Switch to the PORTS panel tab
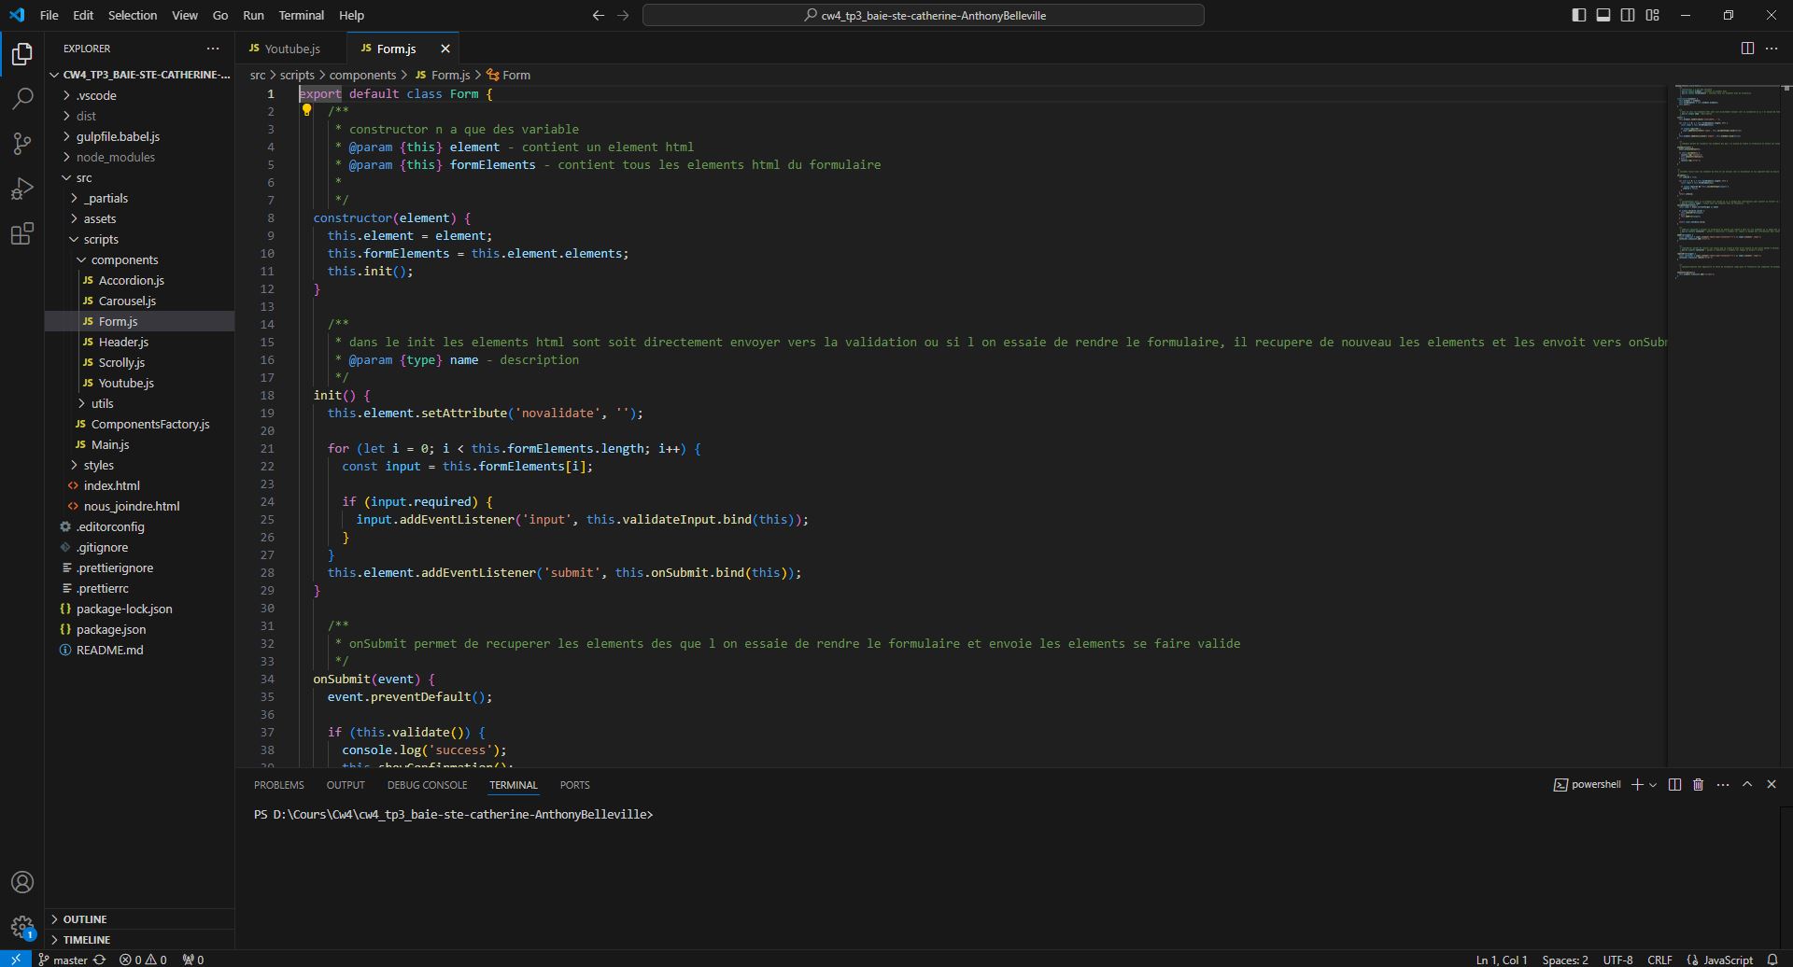Image resolution: width=1793 pixels, height=967 pixels. (574, 785)
